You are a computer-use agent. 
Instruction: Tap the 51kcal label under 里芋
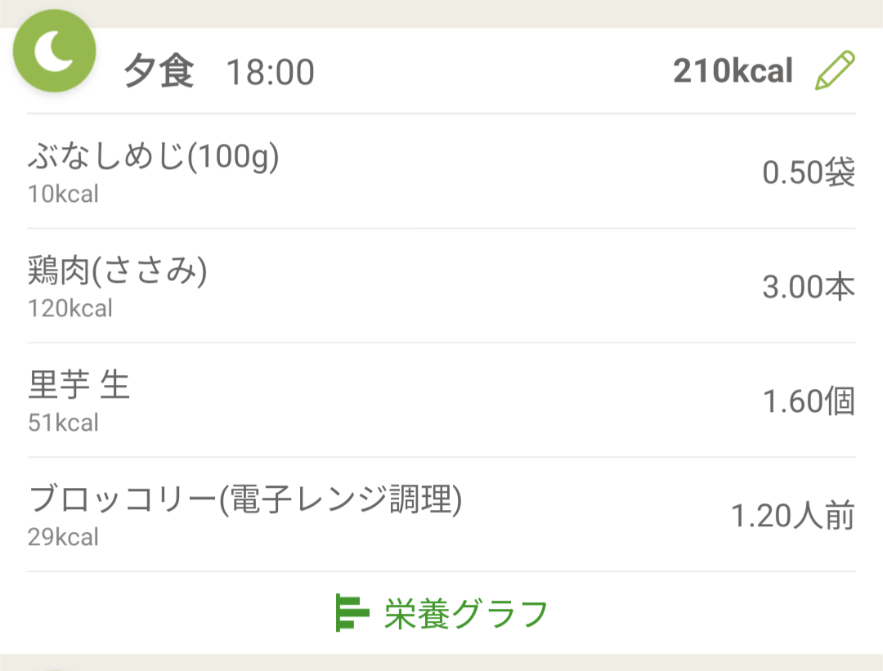point(63,423)
